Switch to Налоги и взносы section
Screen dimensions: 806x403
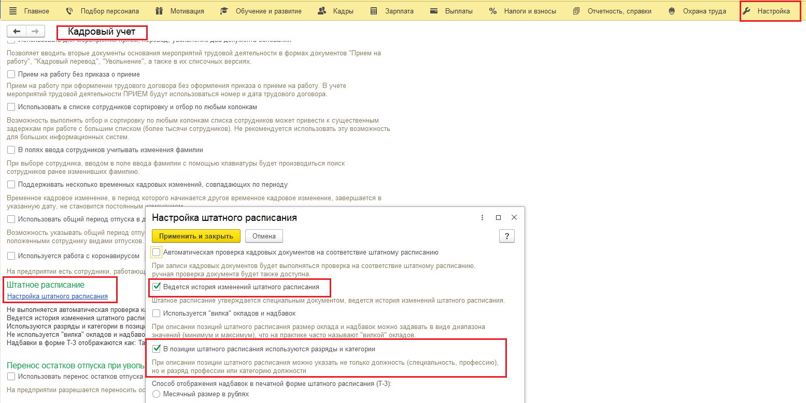coord(522,11)
